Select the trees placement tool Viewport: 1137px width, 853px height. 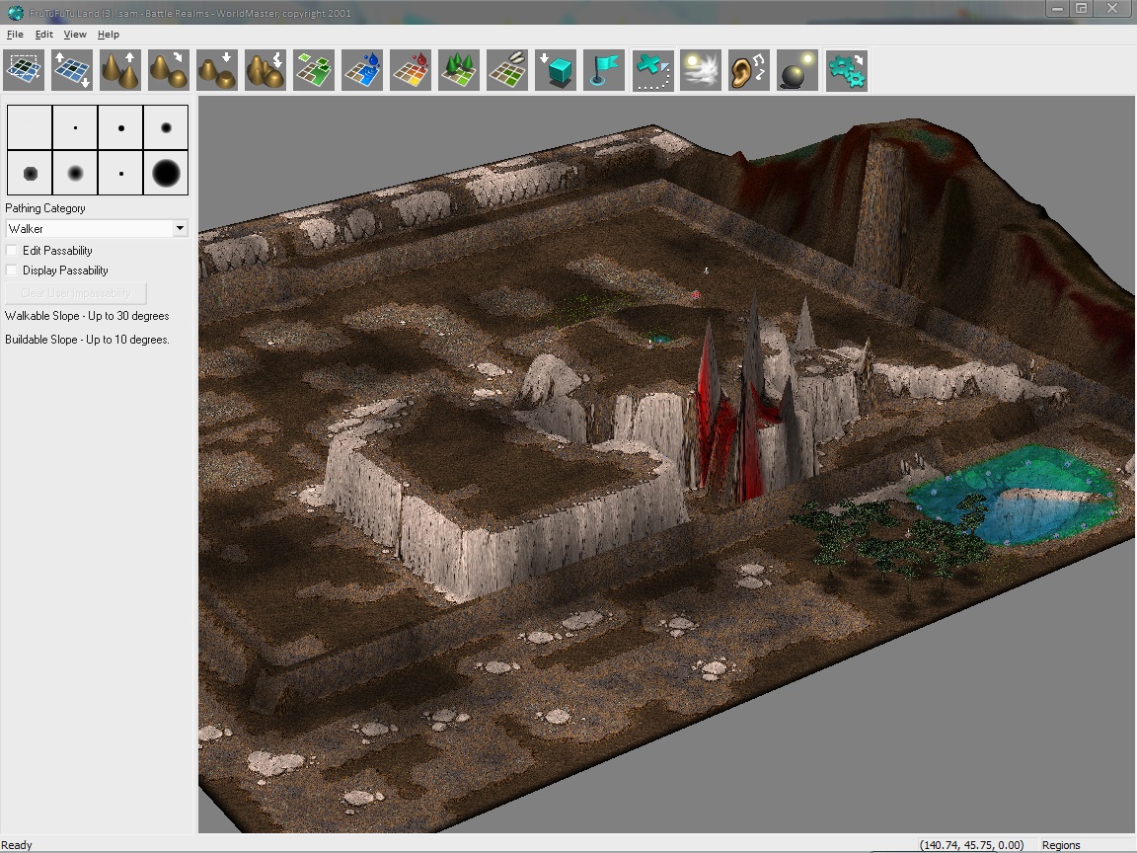459,70
